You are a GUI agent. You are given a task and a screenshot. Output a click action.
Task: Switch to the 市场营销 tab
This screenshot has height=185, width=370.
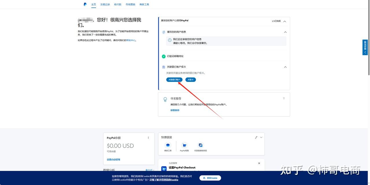[x=130, y=5]
